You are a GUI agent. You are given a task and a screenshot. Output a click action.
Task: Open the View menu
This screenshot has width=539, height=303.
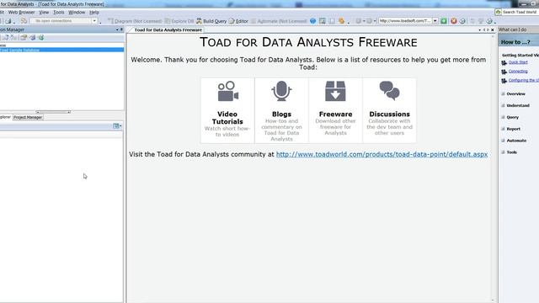pyautogui.click(x=44, y=12)
